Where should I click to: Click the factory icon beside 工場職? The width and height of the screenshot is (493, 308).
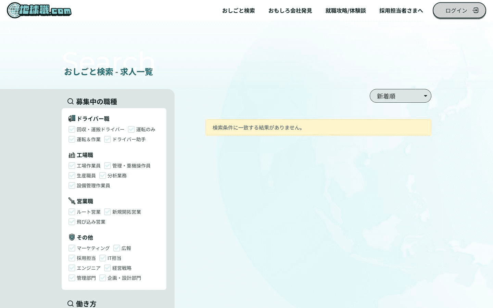tap(72, 155)
